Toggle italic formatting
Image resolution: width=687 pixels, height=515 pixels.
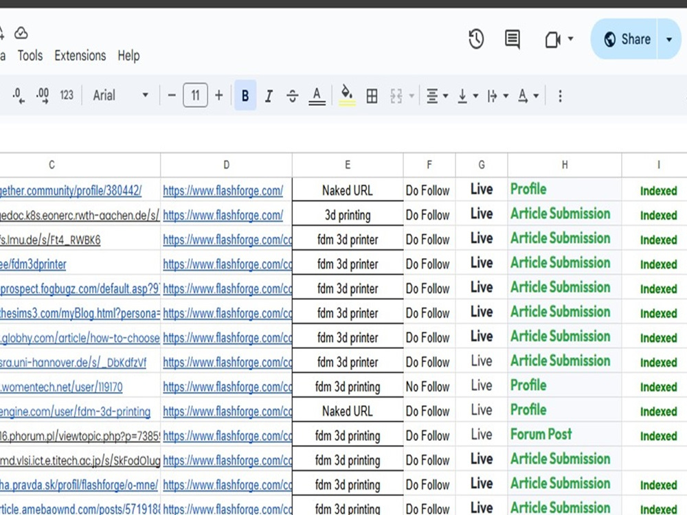[x=269, y=95]
